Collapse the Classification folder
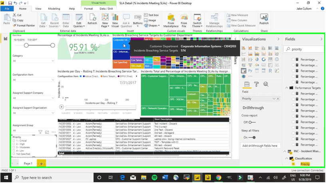This screenshot has height=183, width=326. click(286, 159)
